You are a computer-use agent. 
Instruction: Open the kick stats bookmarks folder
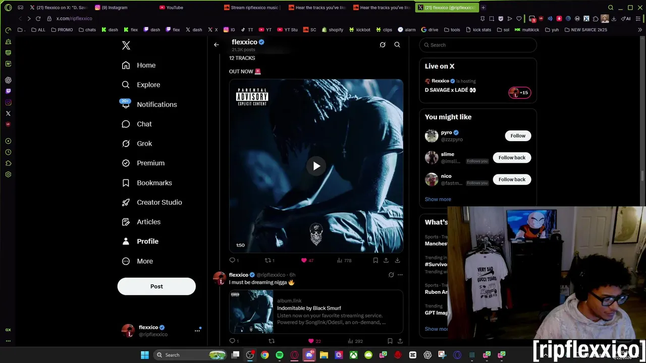click(478, 30)
